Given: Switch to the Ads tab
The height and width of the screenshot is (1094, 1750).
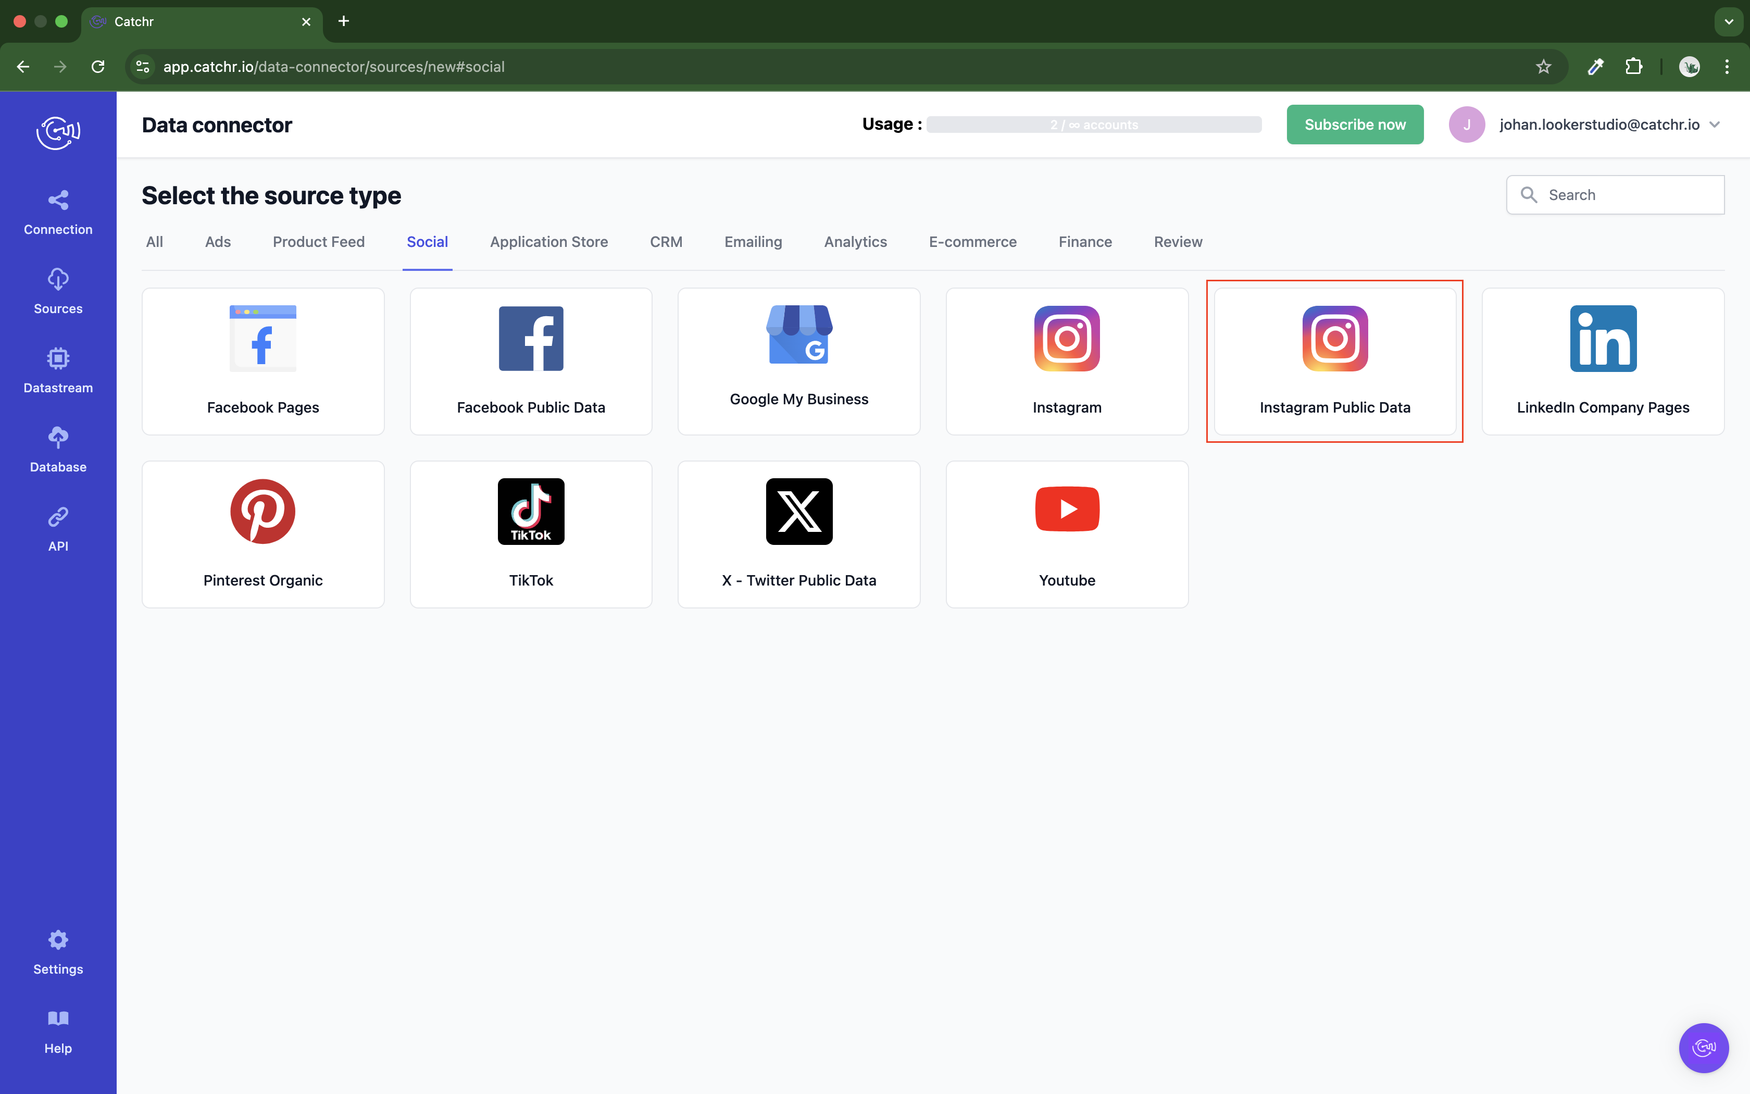Looking at the screenshot, I should (x=218, y=242).
